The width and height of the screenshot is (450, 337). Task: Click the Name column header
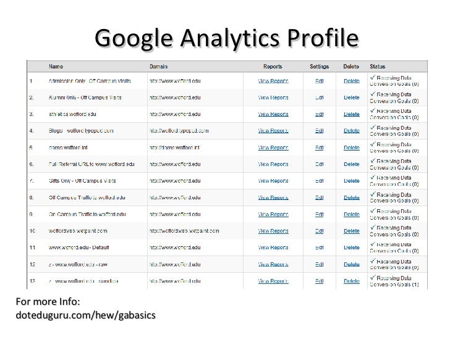coord(57,66)
